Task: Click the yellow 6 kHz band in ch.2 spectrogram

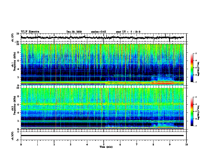Action: pos(102,104)
